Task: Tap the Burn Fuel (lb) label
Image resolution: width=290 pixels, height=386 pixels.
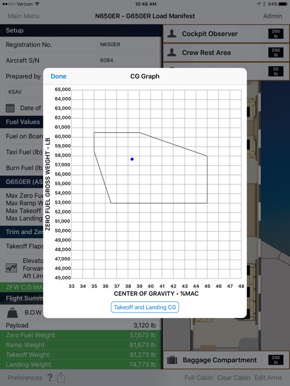Action: tap(24, 168)
